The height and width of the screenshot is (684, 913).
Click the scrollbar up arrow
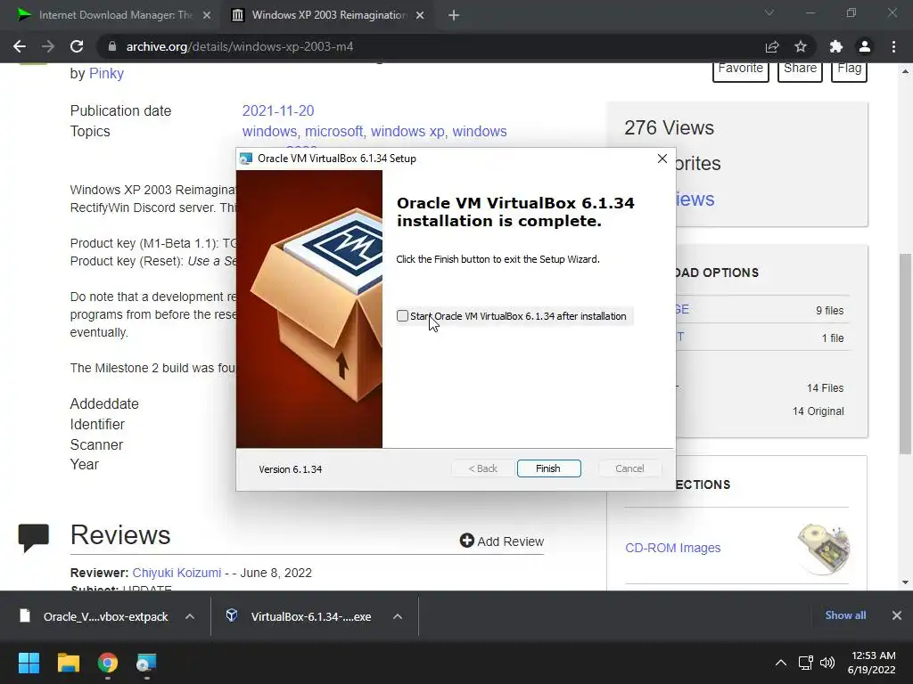[x=905, y=71]
